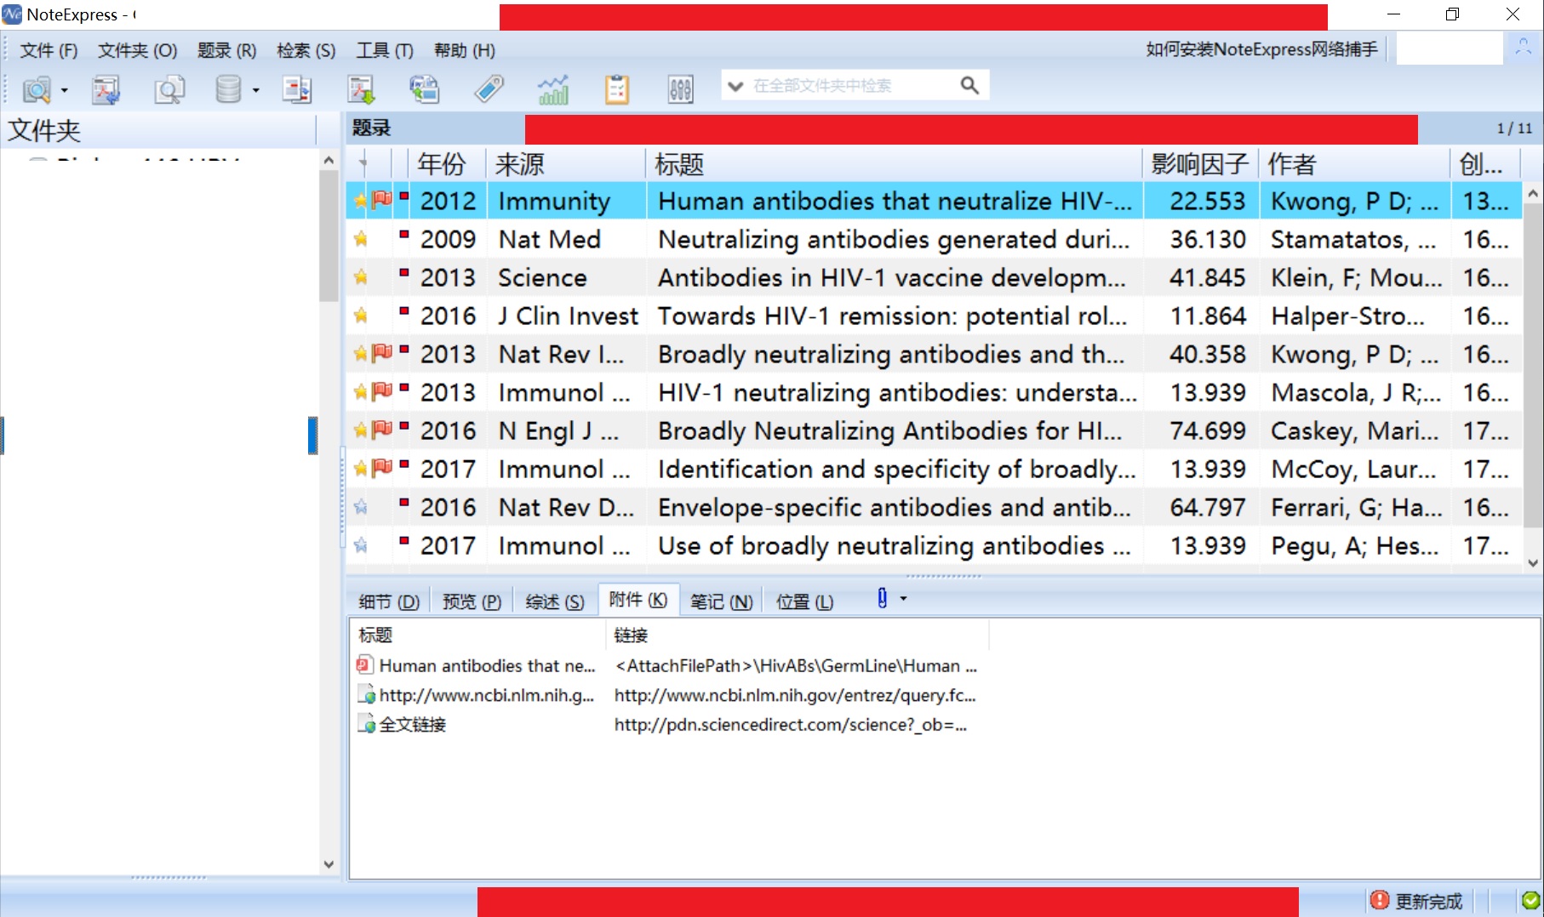Image resolution: width=1544 pixels, height=917 pixels.
Task: Open 如何安装NoteExpress网络捕手 help link
Action: coord(1261,49)
